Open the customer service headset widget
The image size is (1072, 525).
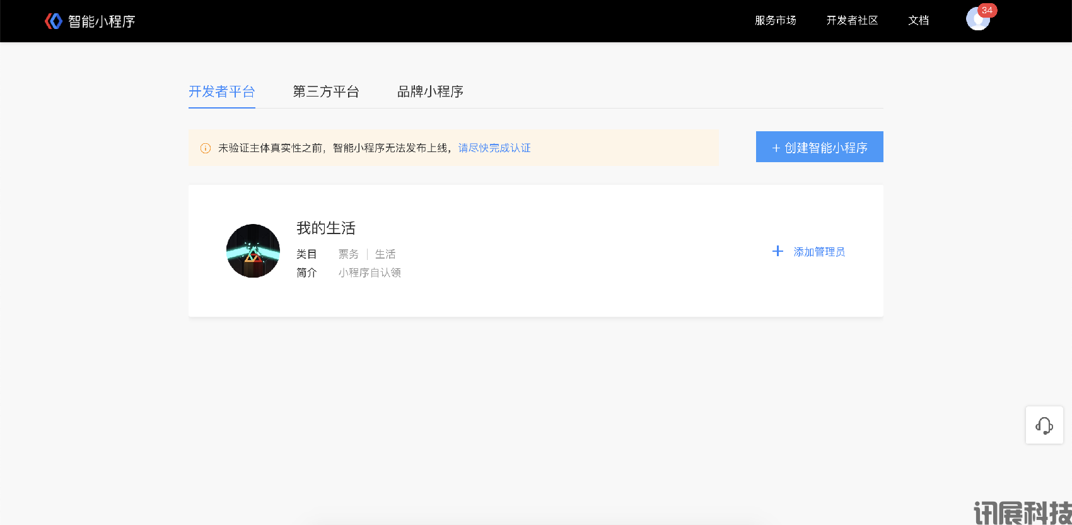[x=1044, y=425]
